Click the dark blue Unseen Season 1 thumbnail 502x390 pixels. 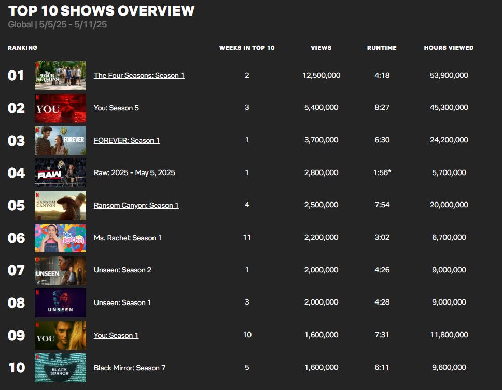[61, 303]
